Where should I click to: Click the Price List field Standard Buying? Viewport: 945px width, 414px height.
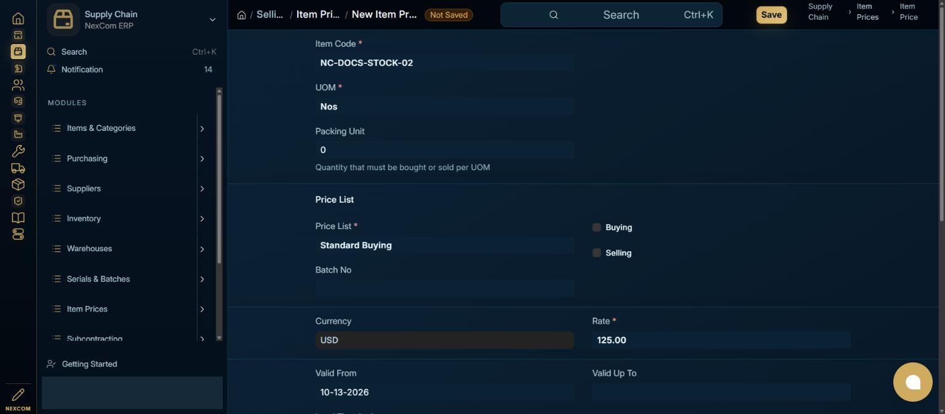pyautogui.click(x=444, y=245)
